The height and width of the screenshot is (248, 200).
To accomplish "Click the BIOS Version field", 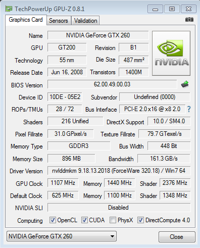I will (x=112, y=84).
